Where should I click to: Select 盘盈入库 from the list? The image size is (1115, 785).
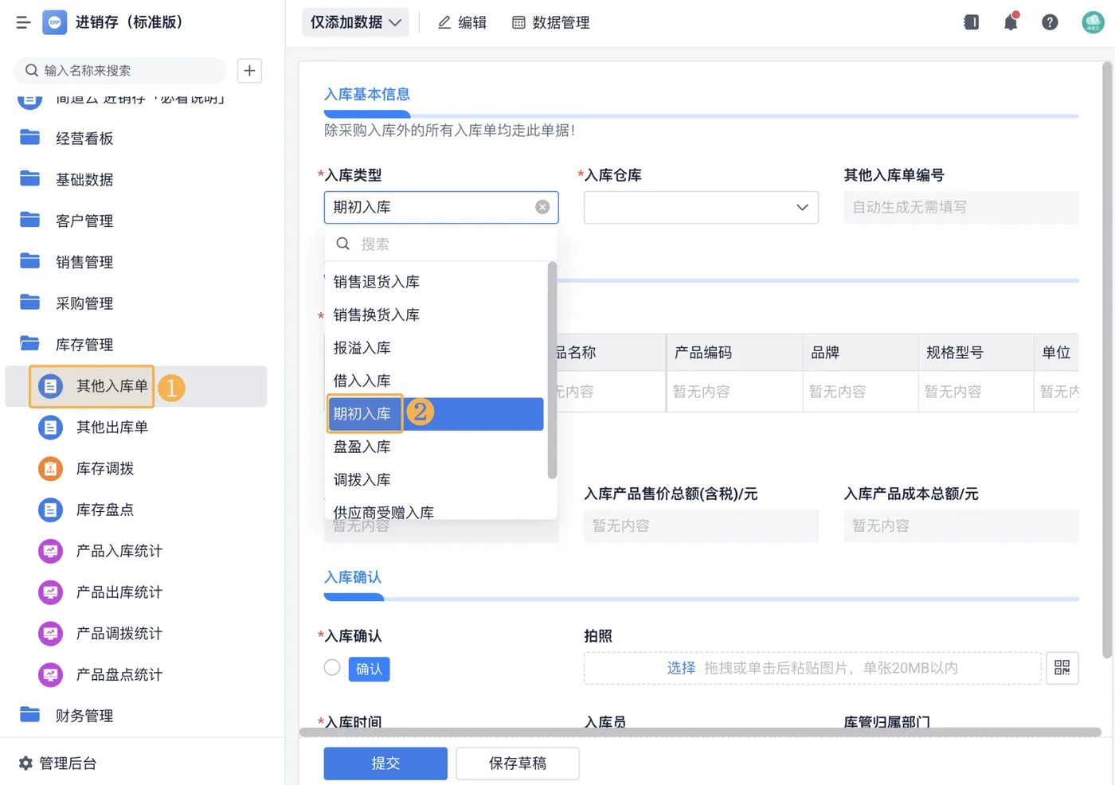(362, 447)
